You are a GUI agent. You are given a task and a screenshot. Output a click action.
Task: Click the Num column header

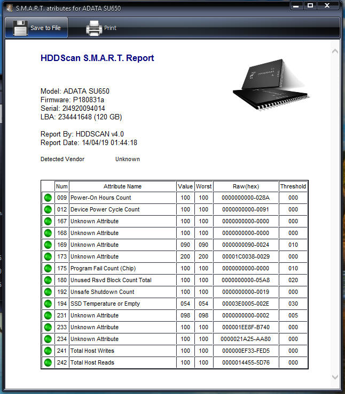[x=61, y=186]
